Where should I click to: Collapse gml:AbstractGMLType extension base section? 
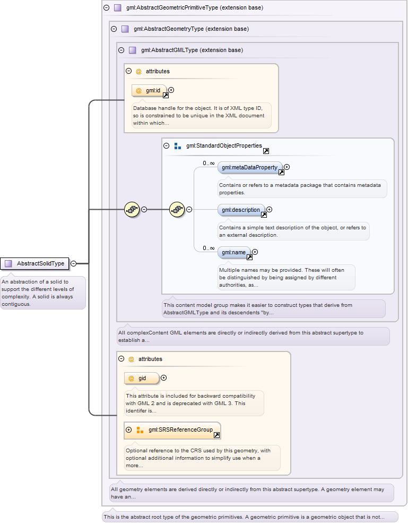coord(121,50)
